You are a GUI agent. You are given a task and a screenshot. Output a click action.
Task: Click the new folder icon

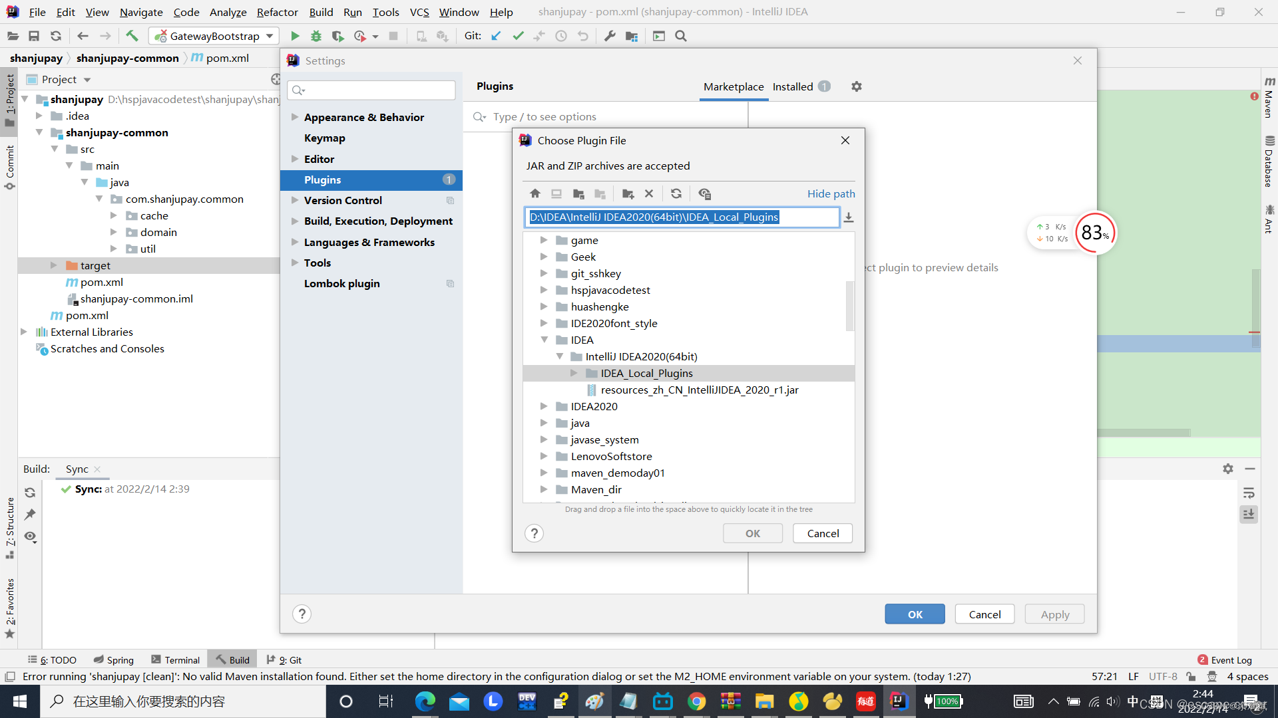628,193
